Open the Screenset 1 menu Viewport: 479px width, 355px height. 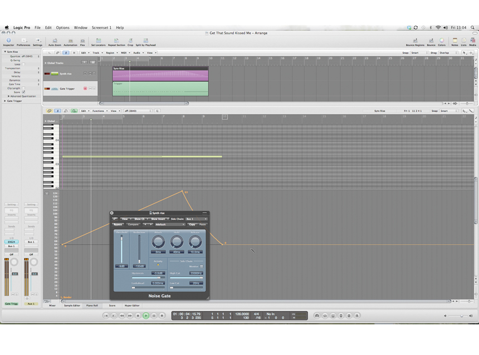(x=102, y=27)
